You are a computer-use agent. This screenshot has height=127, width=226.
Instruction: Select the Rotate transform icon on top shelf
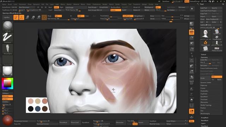pyautogui.click(x=38, y=17)
